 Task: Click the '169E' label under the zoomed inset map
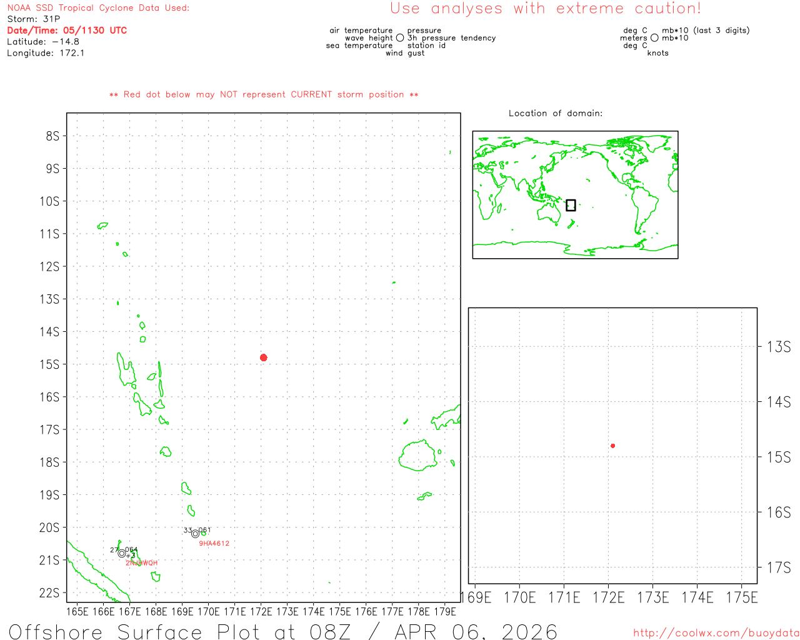pyautogui.click(x=476, y=597)
